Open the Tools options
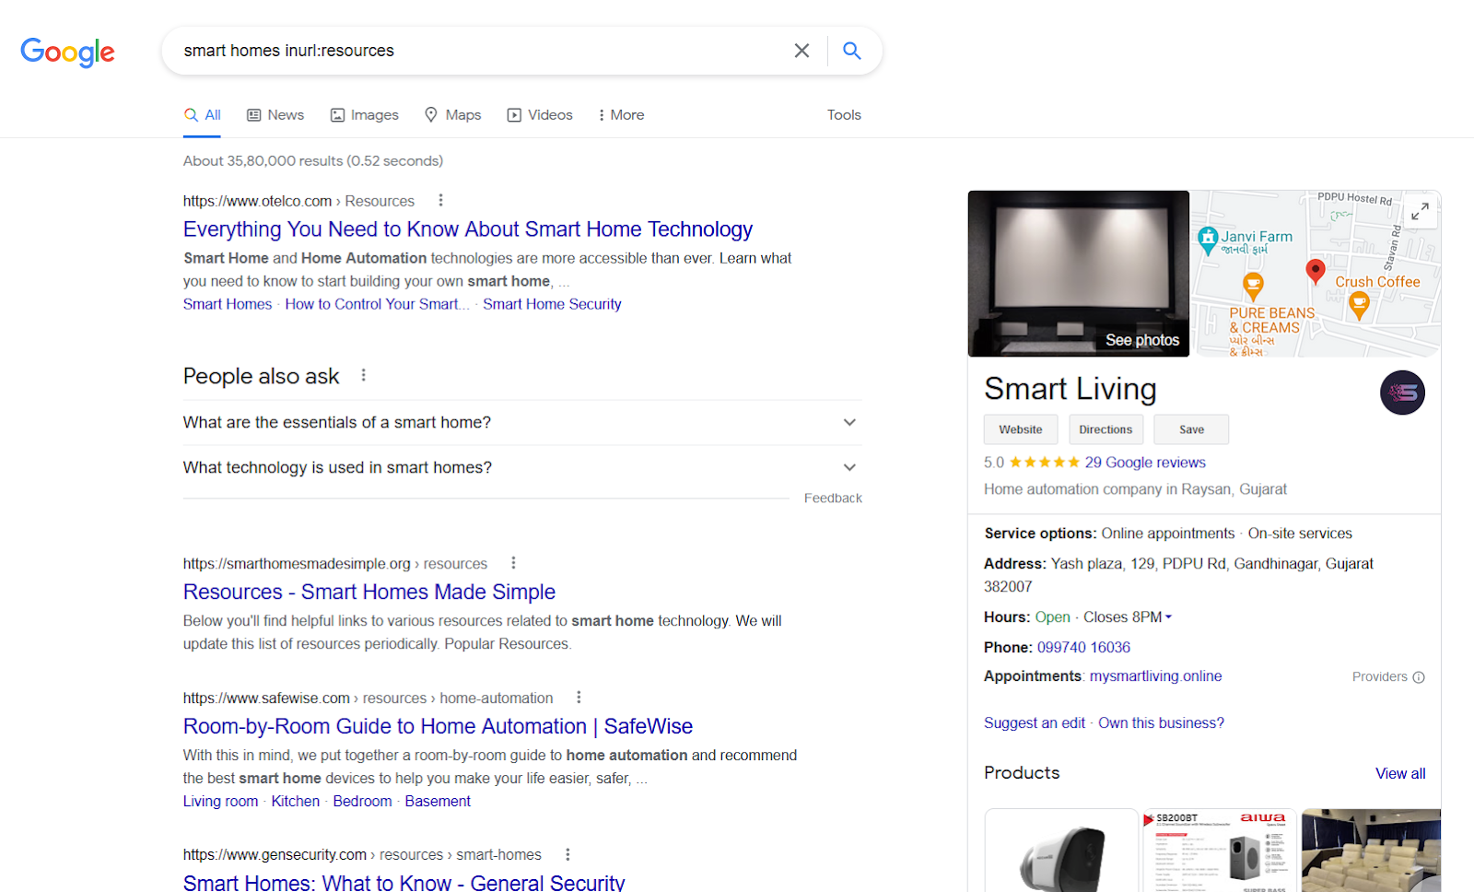 (844, 115)
